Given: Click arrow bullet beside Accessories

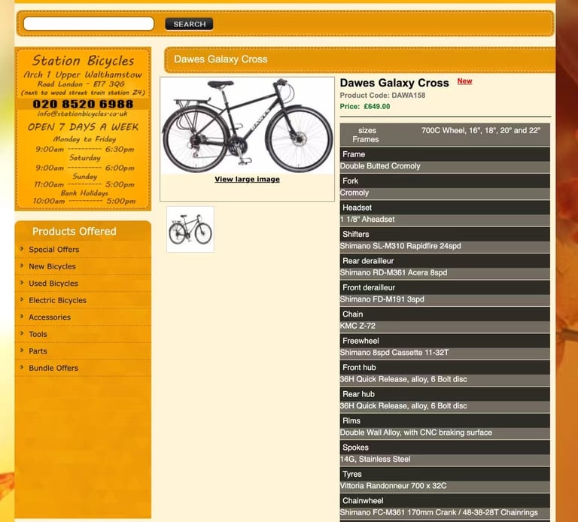Looking at the screenshot, I should pos(22,317).
